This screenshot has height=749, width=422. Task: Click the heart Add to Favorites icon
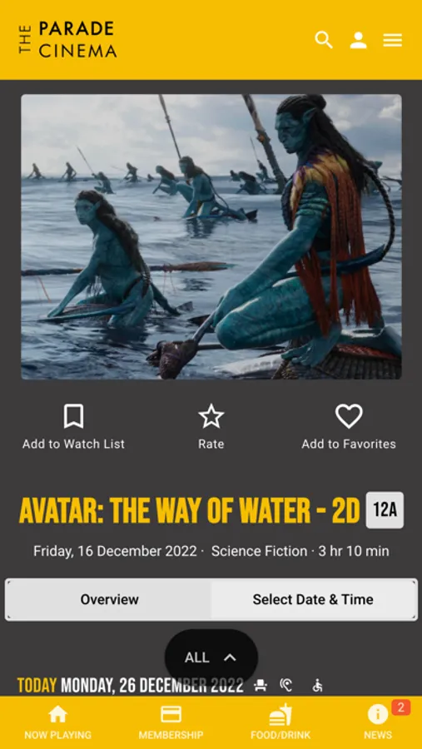(349, 416)
